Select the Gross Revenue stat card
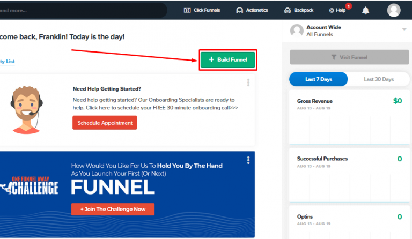The image size is (412, 239). point(349,117)
